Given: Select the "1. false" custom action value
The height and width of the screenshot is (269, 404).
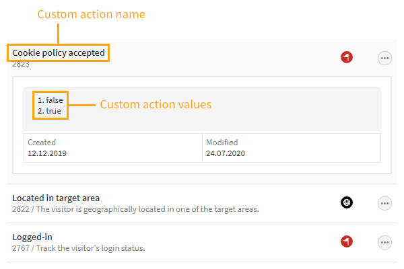Looking at the screenshot, I should pos(50,100).
